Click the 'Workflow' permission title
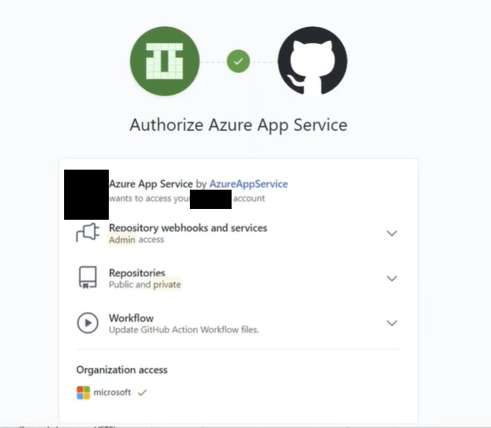The image size is (491, 428). click(x=131, y=318)
